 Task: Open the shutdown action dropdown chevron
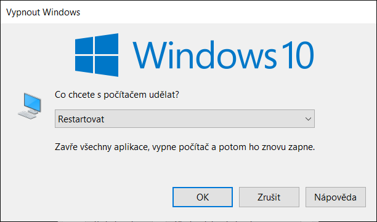pos(308,119)
